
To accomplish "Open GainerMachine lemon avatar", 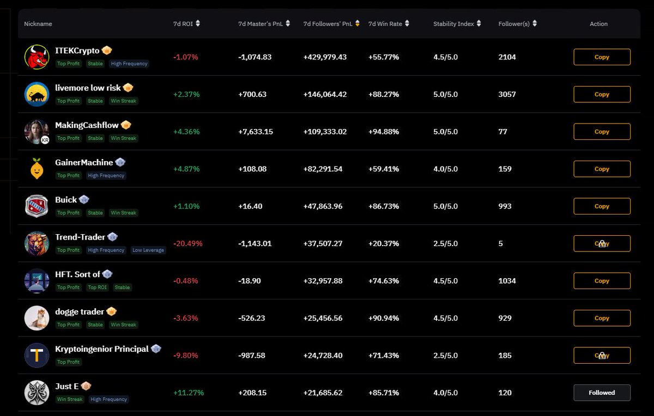I will click(x=37, y=169).
